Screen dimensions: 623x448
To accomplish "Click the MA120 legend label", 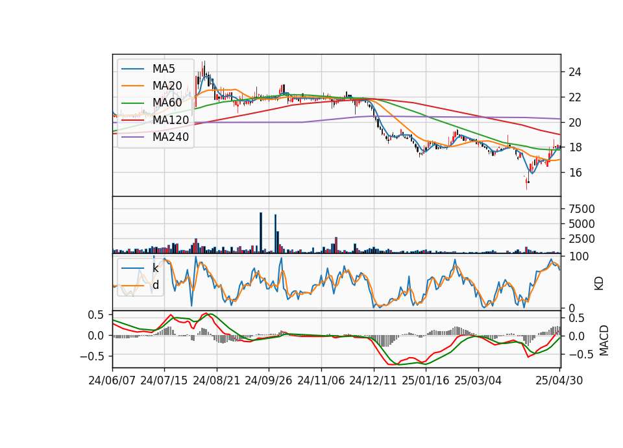I will coord(171,120).
